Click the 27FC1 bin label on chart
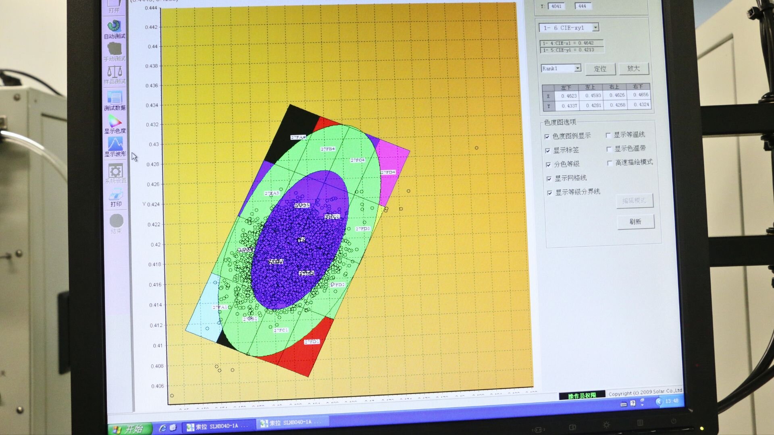The image size is (774, 435). [x=281, y=330]
